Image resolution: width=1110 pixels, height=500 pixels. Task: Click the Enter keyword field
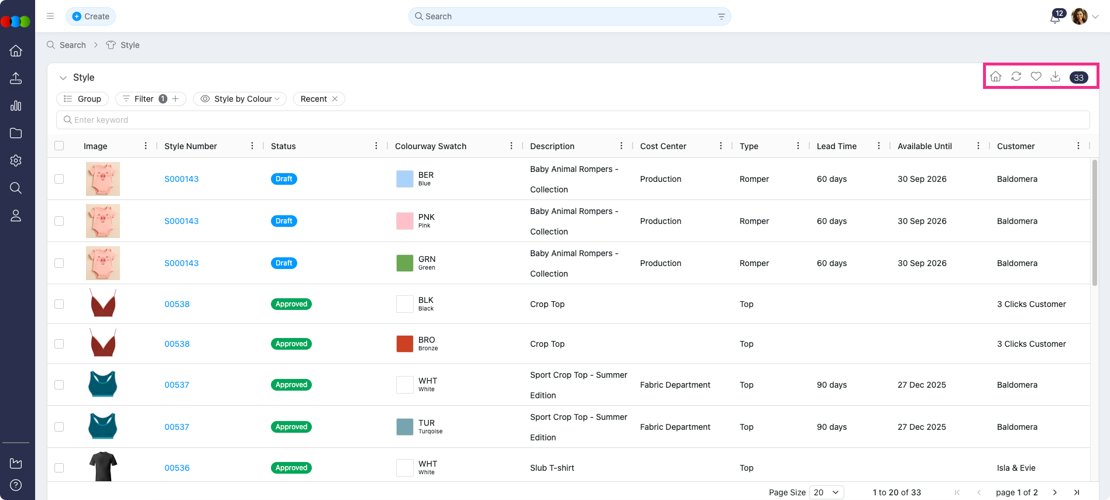pos(573,120)
